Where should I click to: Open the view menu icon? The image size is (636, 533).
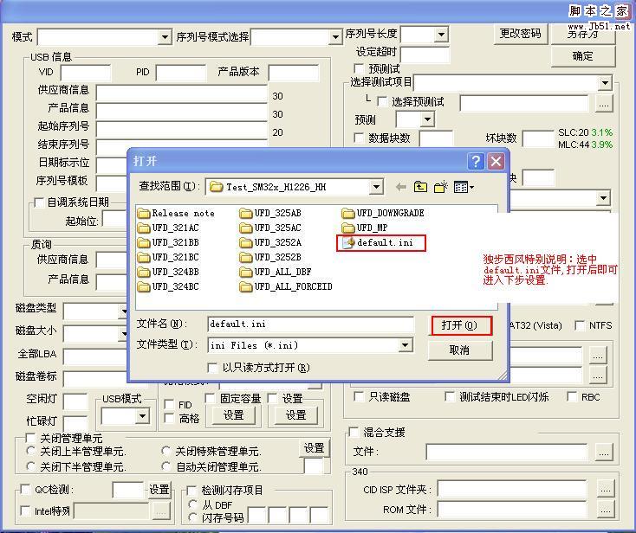click(x=464, y=187)
